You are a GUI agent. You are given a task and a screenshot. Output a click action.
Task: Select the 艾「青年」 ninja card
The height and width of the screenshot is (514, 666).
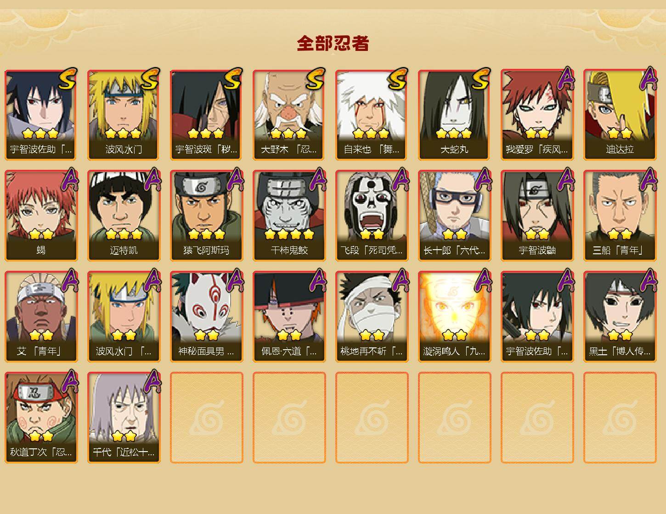pos(41,317)
